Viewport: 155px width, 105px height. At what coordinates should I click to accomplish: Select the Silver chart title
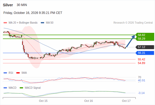tap(8, 5)
